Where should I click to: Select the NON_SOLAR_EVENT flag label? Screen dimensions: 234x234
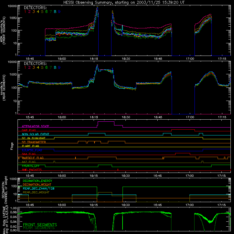click(x=35, y=134)
